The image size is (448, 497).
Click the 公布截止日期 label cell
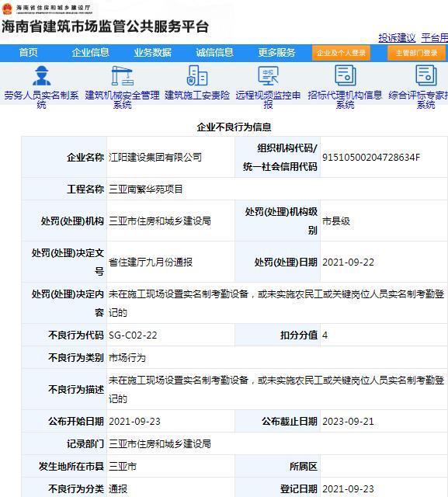[277, 421]
